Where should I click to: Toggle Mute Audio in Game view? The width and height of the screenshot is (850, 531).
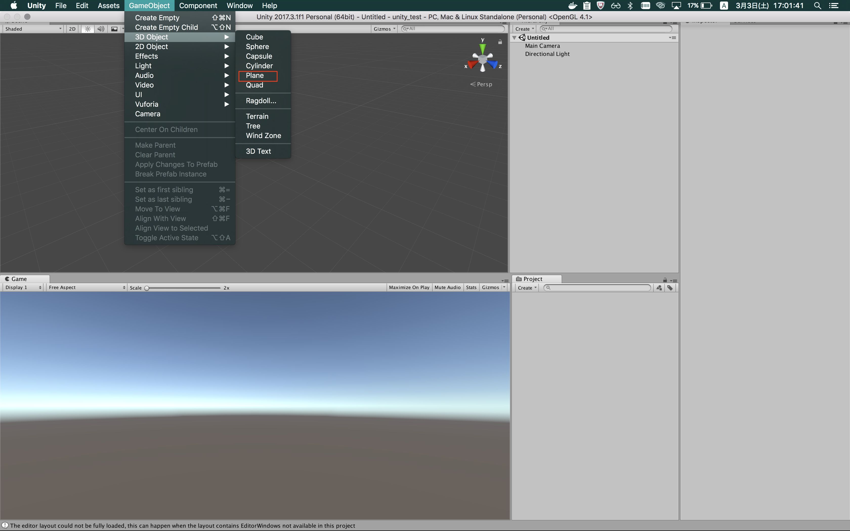tap(448, 287)
